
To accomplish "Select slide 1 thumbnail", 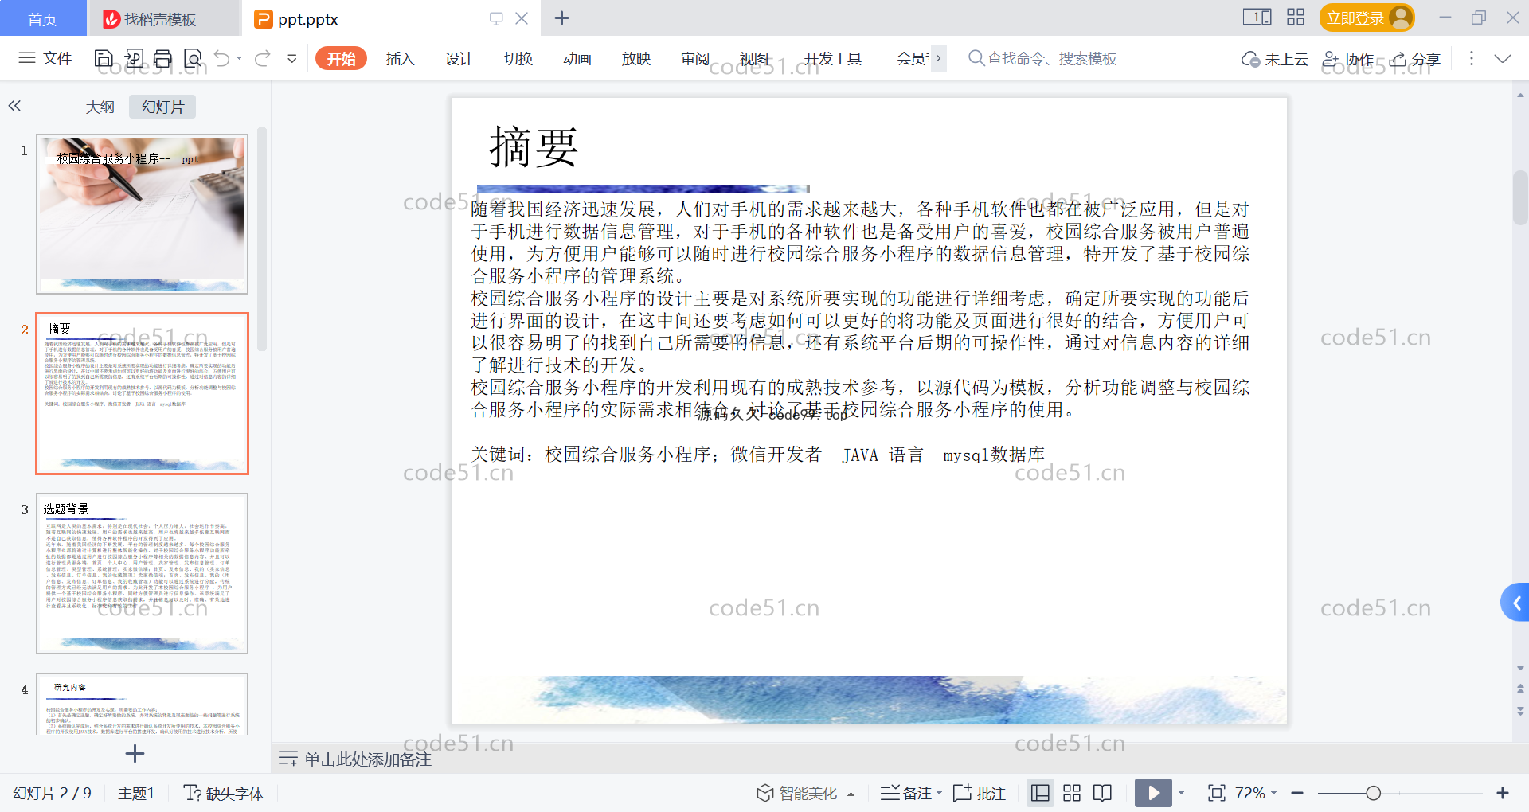I will coord(142,213).
